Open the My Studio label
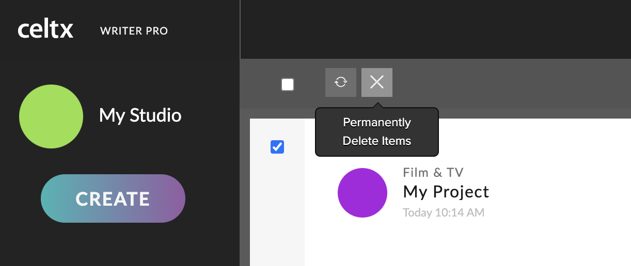The height and width of the screenshot is (266, 631). [x=140, y=115]
